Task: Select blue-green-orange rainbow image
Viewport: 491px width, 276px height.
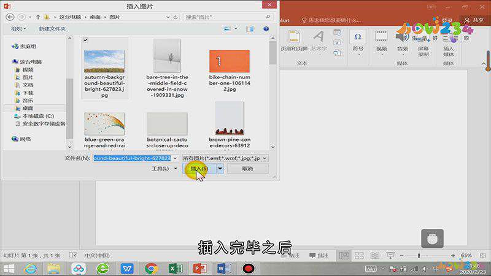Action: 104,130
